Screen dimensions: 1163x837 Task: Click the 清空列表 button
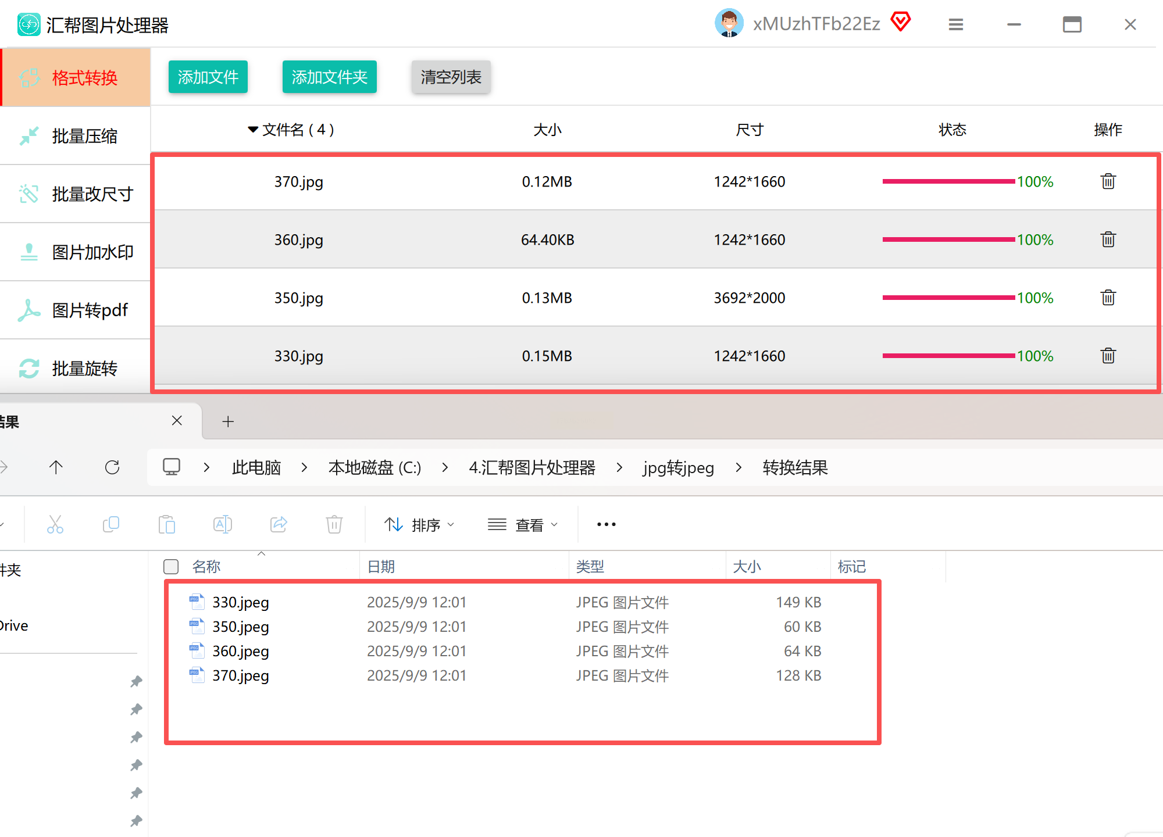pyautogui.click(x=451, y=77)
